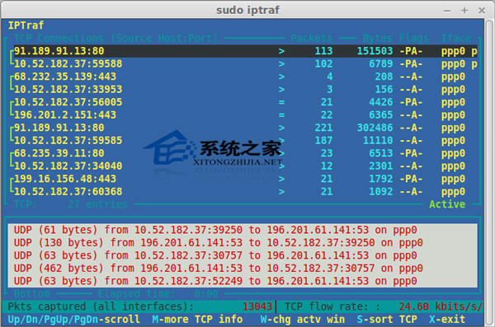Viewport: 495px width, 327px height.
Task: Click the Packets column header
Action: click(x=311, y=38)
